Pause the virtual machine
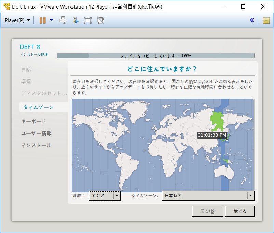 [43, 20]
